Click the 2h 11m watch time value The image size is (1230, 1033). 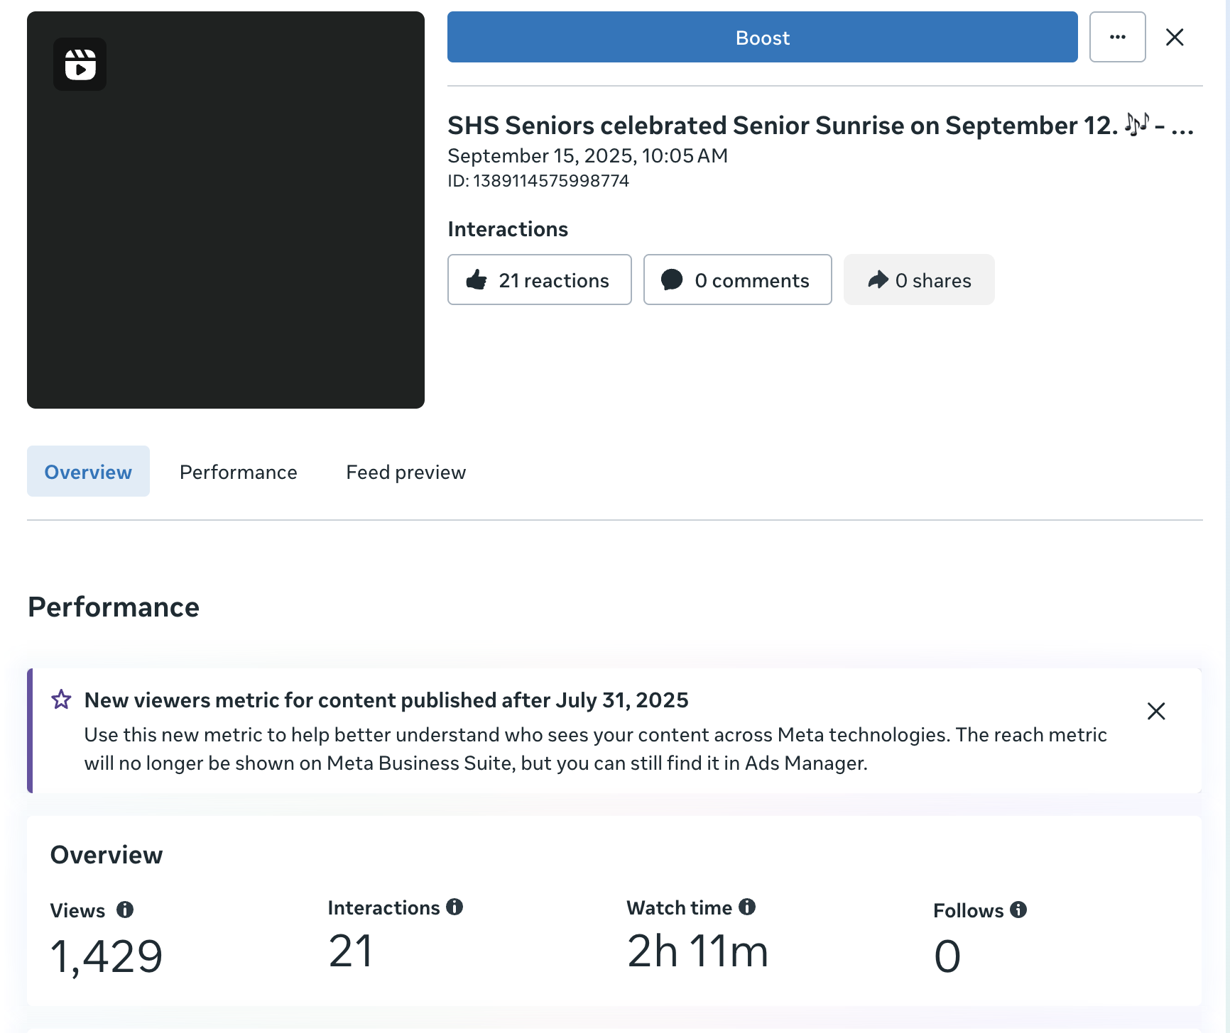click(697, 951)
